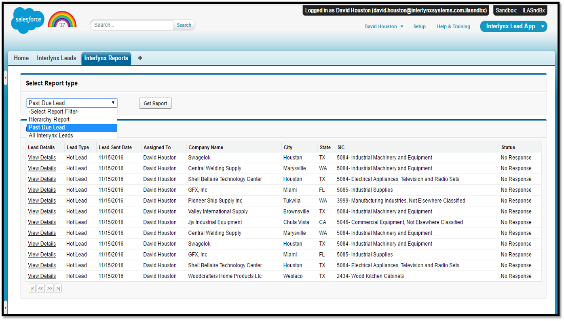This screenshot has height=321, width=564.
Task: Switch to the Home tab
Action: pos(21,58)
